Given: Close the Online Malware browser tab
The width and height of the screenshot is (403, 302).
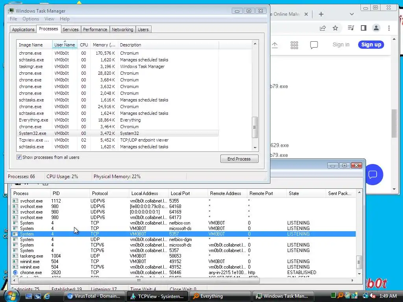Looking at the screenshot, I should [306, 14].
